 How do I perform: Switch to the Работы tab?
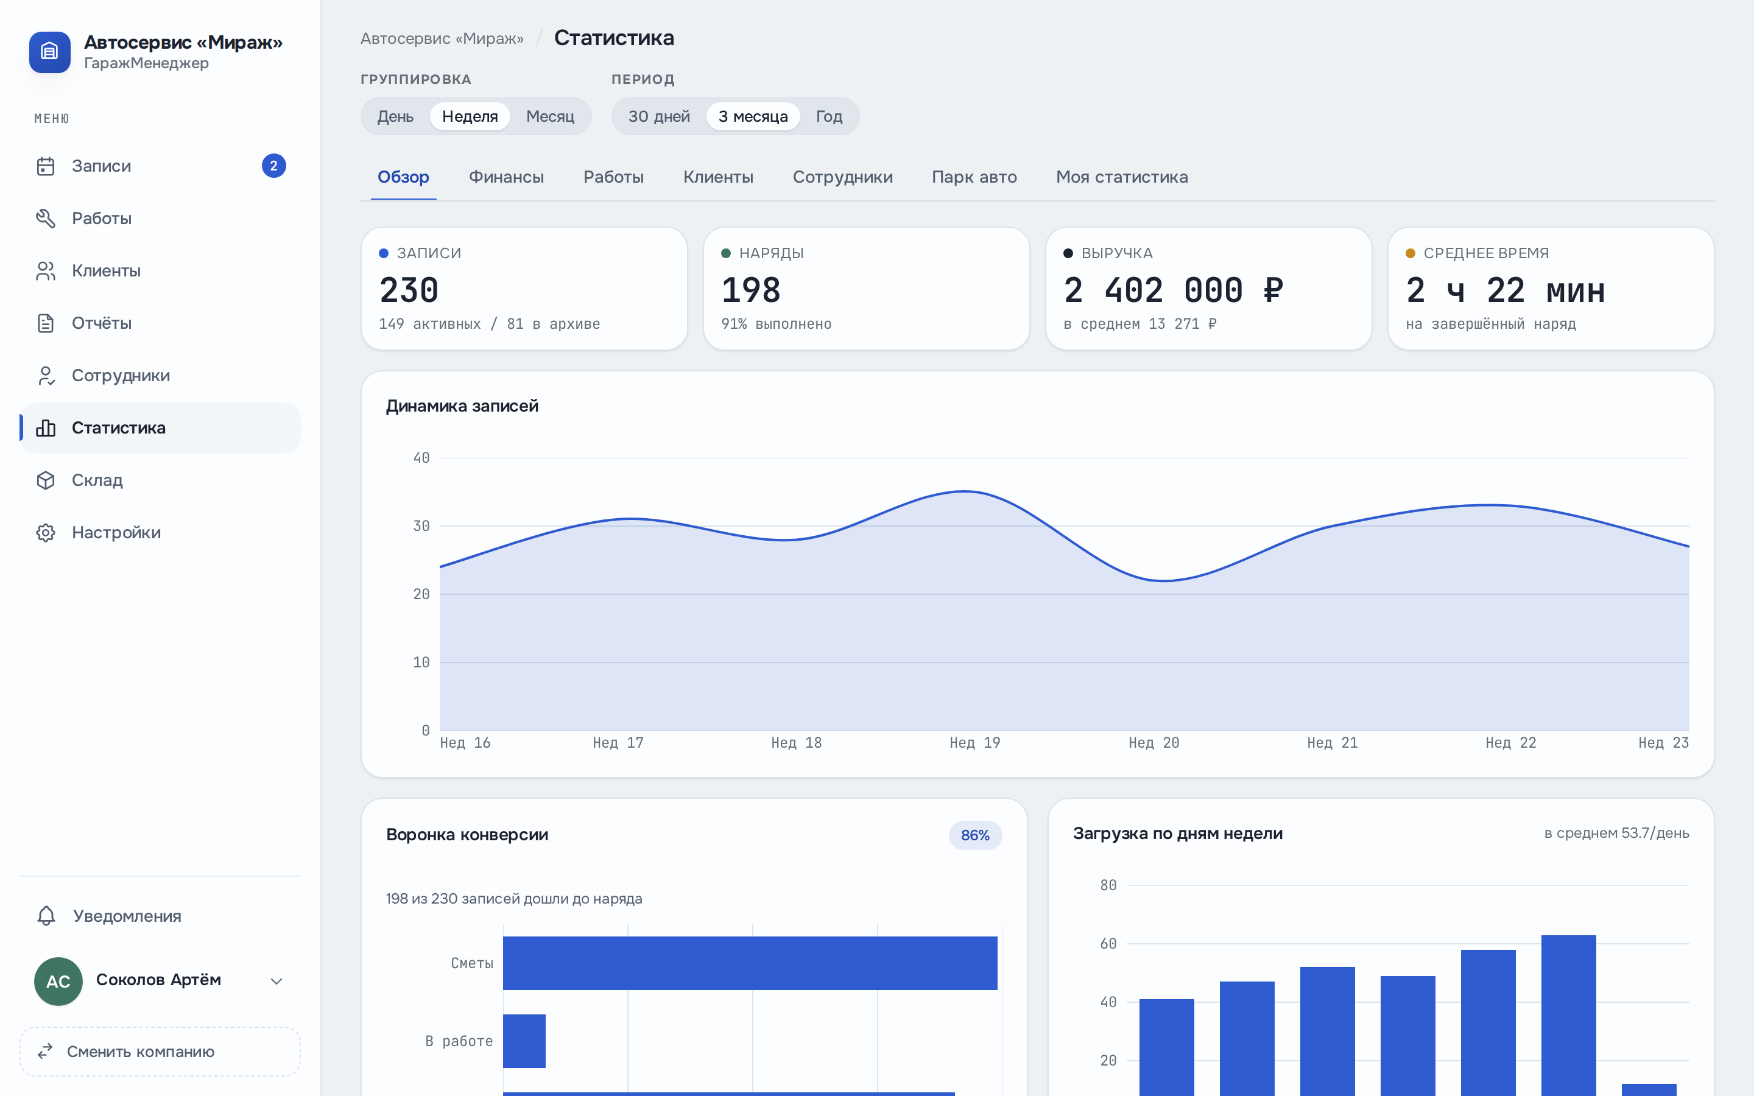pyautogui.click(x=613, y=177)
